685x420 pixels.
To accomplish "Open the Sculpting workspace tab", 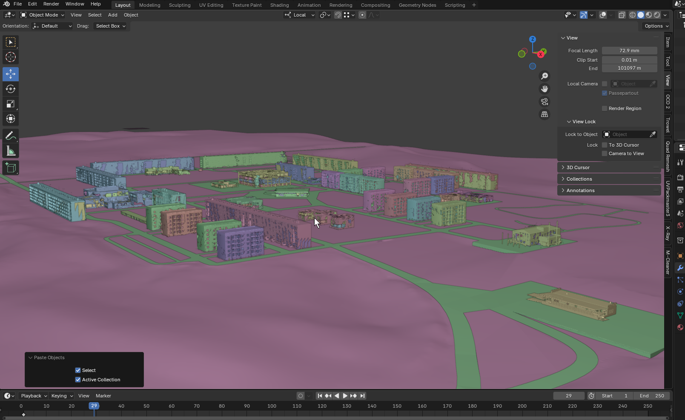I will coord(179,5).
